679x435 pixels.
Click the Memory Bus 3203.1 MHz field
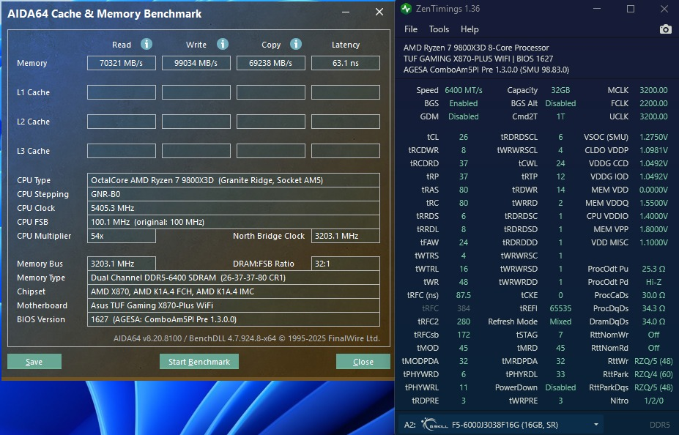pos(122,264)
